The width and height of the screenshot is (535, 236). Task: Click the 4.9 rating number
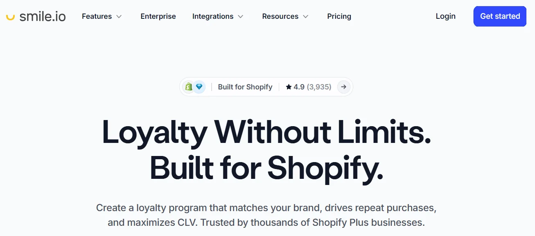click(299, 87)
